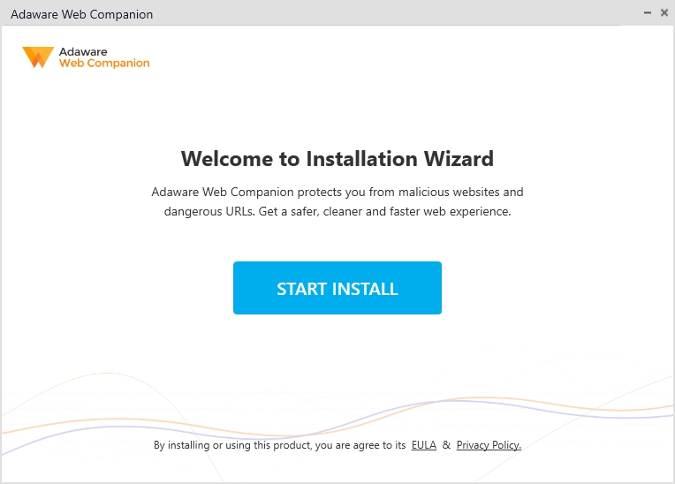Click the description line 'dangerous URLs. Get a safer'

(x=241, y=212)
